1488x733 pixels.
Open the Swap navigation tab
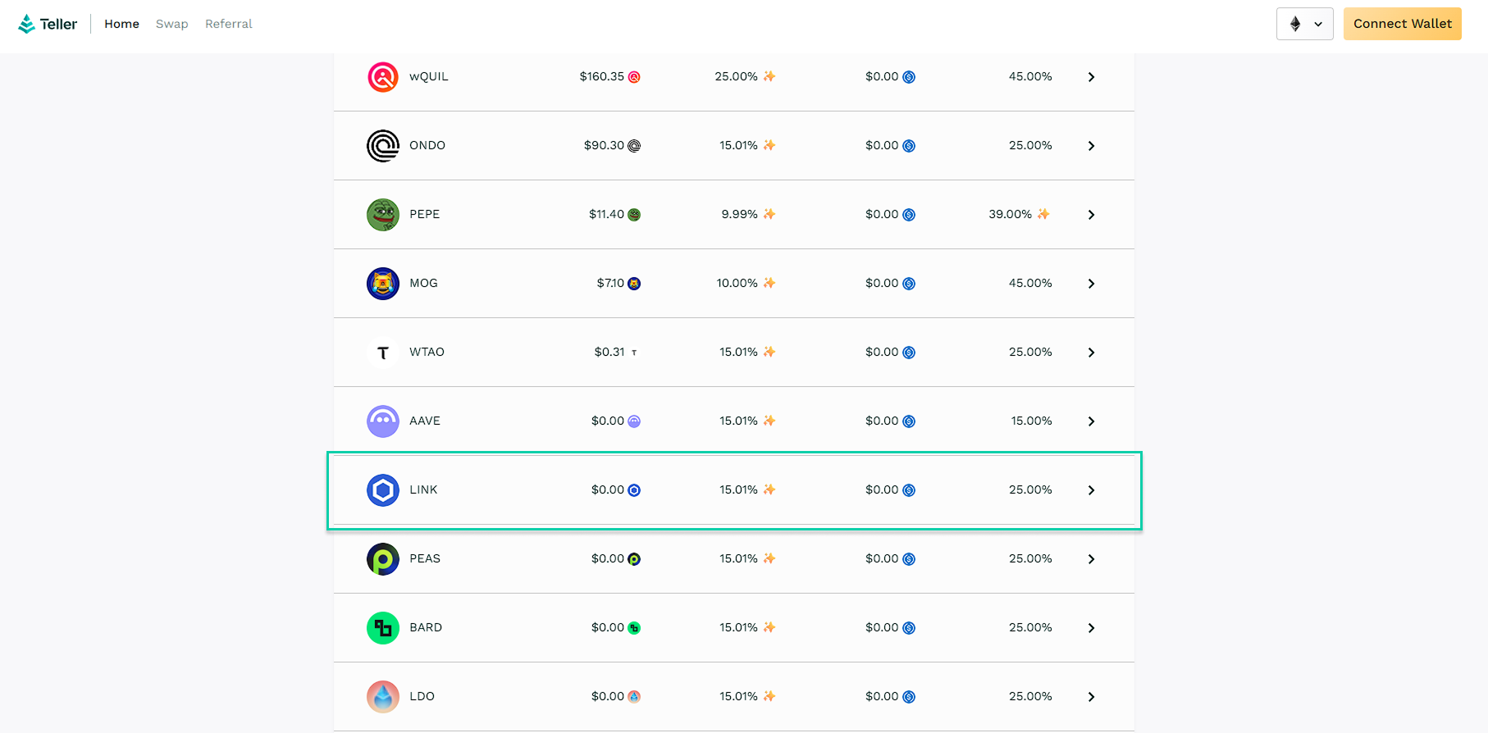pyautogui.click(x=171, y=24)
